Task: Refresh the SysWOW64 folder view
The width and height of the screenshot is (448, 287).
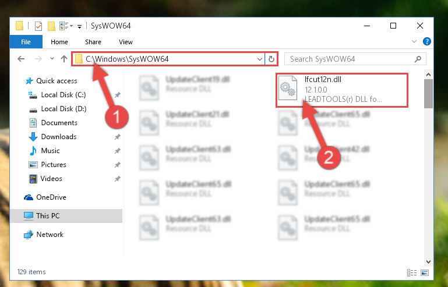Action: pyautogui.click(x=271, y=59)
